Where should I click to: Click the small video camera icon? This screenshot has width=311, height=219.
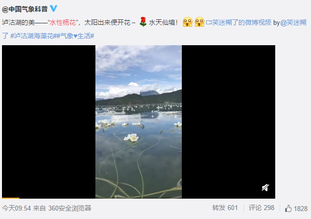(209, 22)
